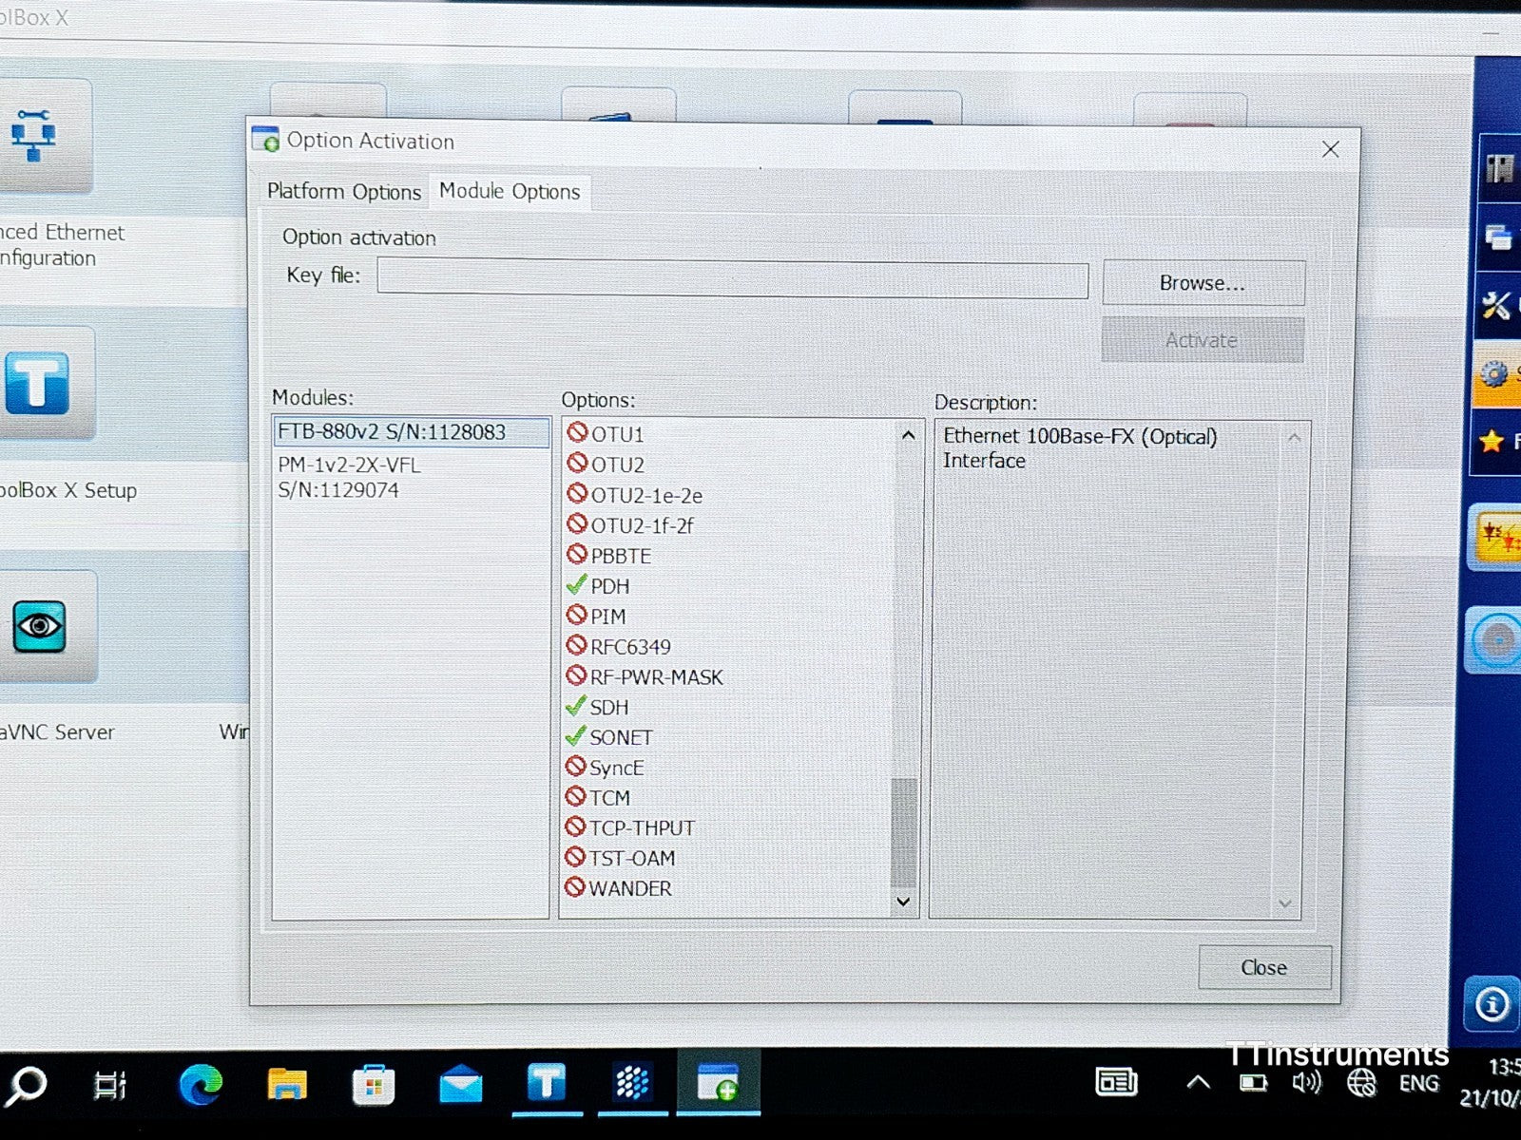Launch ToolBox X Setup blue T icon
The width and height of the screenshot is (1521, 1140).
click(40, 384)
